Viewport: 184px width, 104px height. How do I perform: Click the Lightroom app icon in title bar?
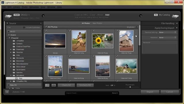3,3
